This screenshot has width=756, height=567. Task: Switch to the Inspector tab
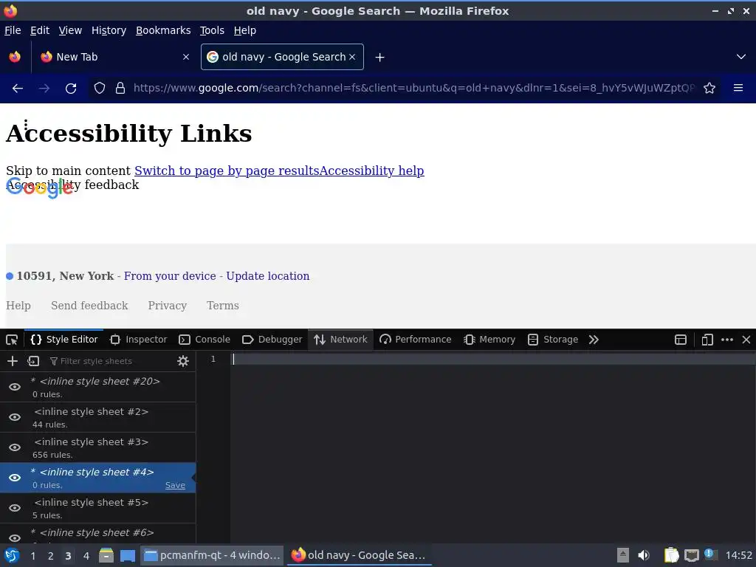[x=138, y=340]
